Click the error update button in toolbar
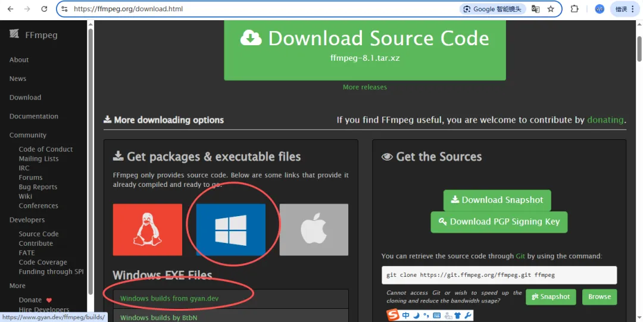Image resolution: width=643 pixels, height=322 pixels. (626, 9)
